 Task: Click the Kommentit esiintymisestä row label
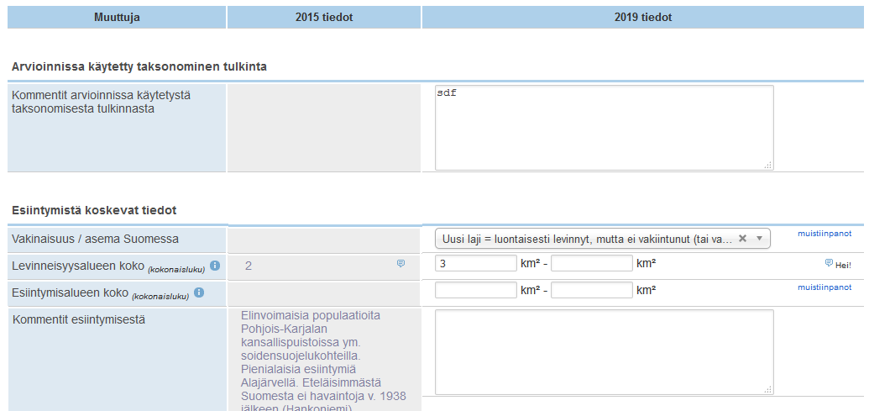tap(78, 319)
